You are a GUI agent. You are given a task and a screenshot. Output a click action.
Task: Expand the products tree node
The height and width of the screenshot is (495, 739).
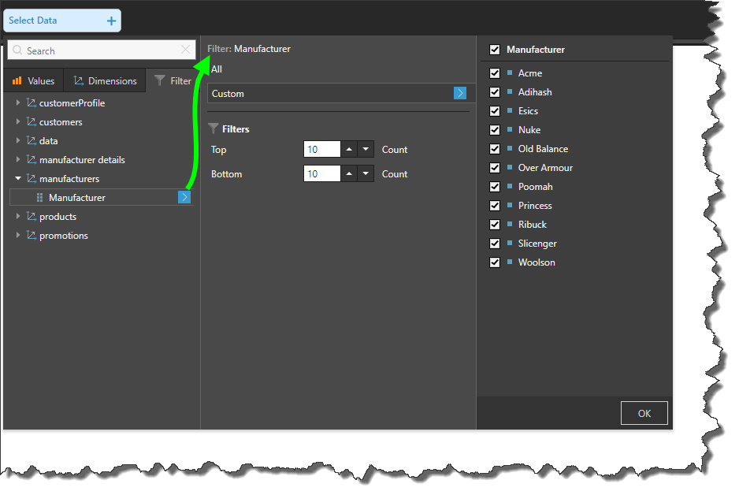[x=18, y=216]
